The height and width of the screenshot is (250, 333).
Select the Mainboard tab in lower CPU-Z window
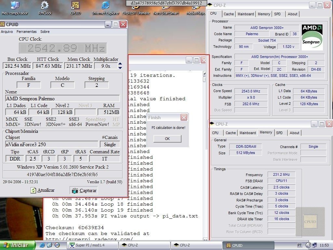coord(247,133)
